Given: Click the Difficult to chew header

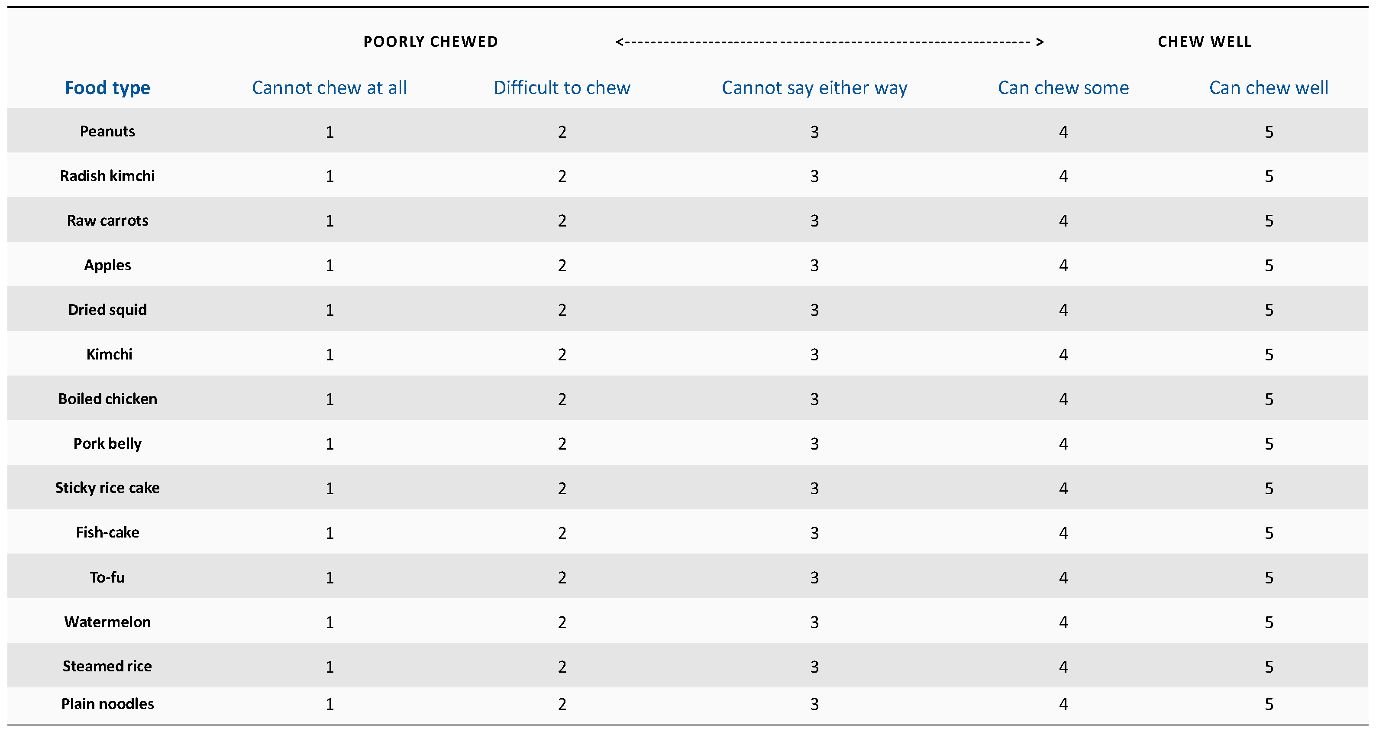Looking at the screenshot, I should click(x=562, y=87).
